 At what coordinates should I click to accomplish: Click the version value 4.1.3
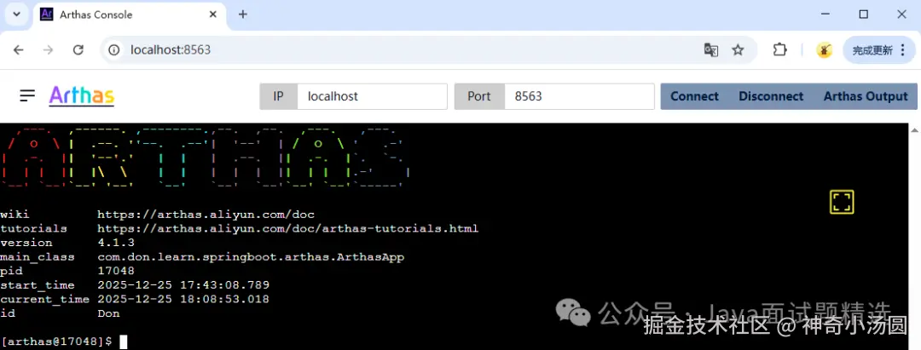coord(116,243)
